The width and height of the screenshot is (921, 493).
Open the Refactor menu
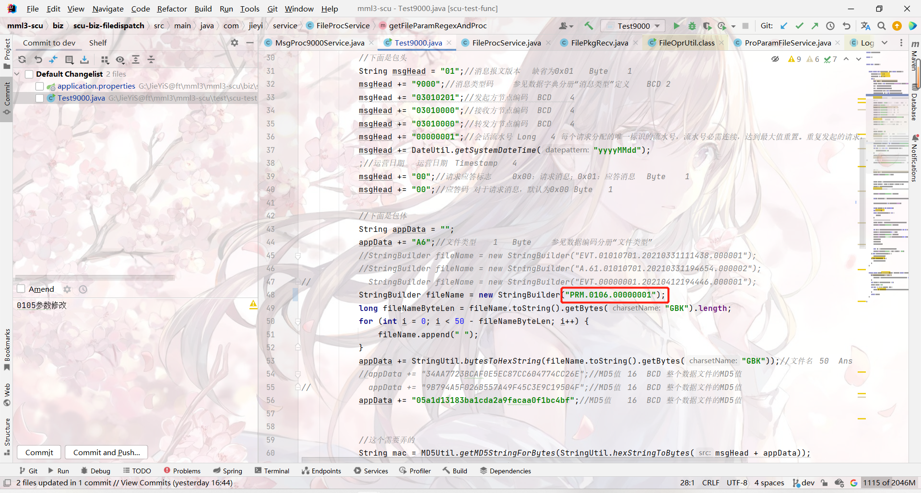coord(172,9)
